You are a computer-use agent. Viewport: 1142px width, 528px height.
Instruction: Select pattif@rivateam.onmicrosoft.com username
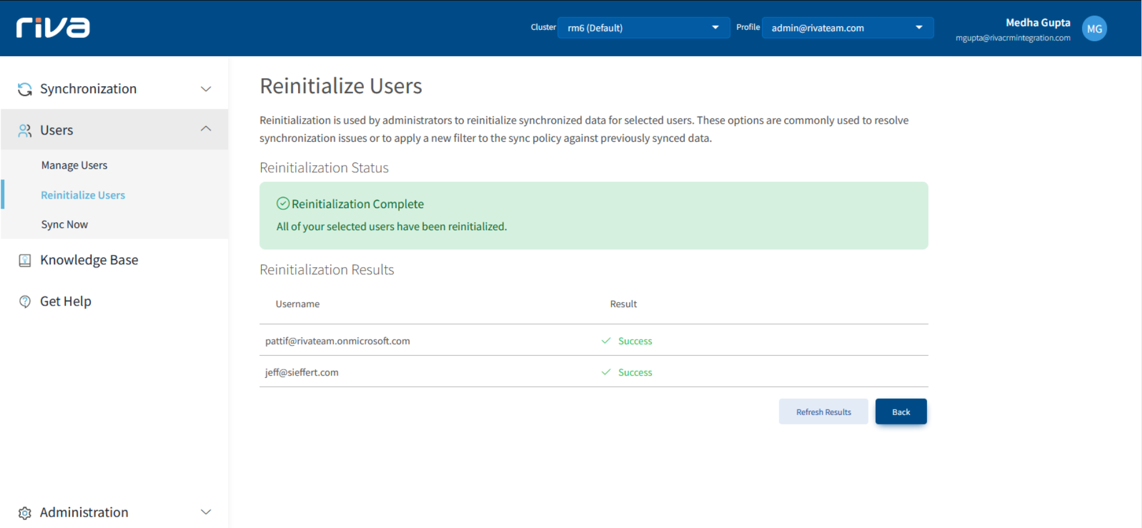[338, 341]
